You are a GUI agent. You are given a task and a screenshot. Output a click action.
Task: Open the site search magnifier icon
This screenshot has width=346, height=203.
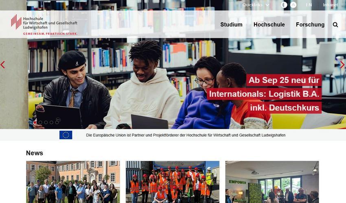point(335,25)
